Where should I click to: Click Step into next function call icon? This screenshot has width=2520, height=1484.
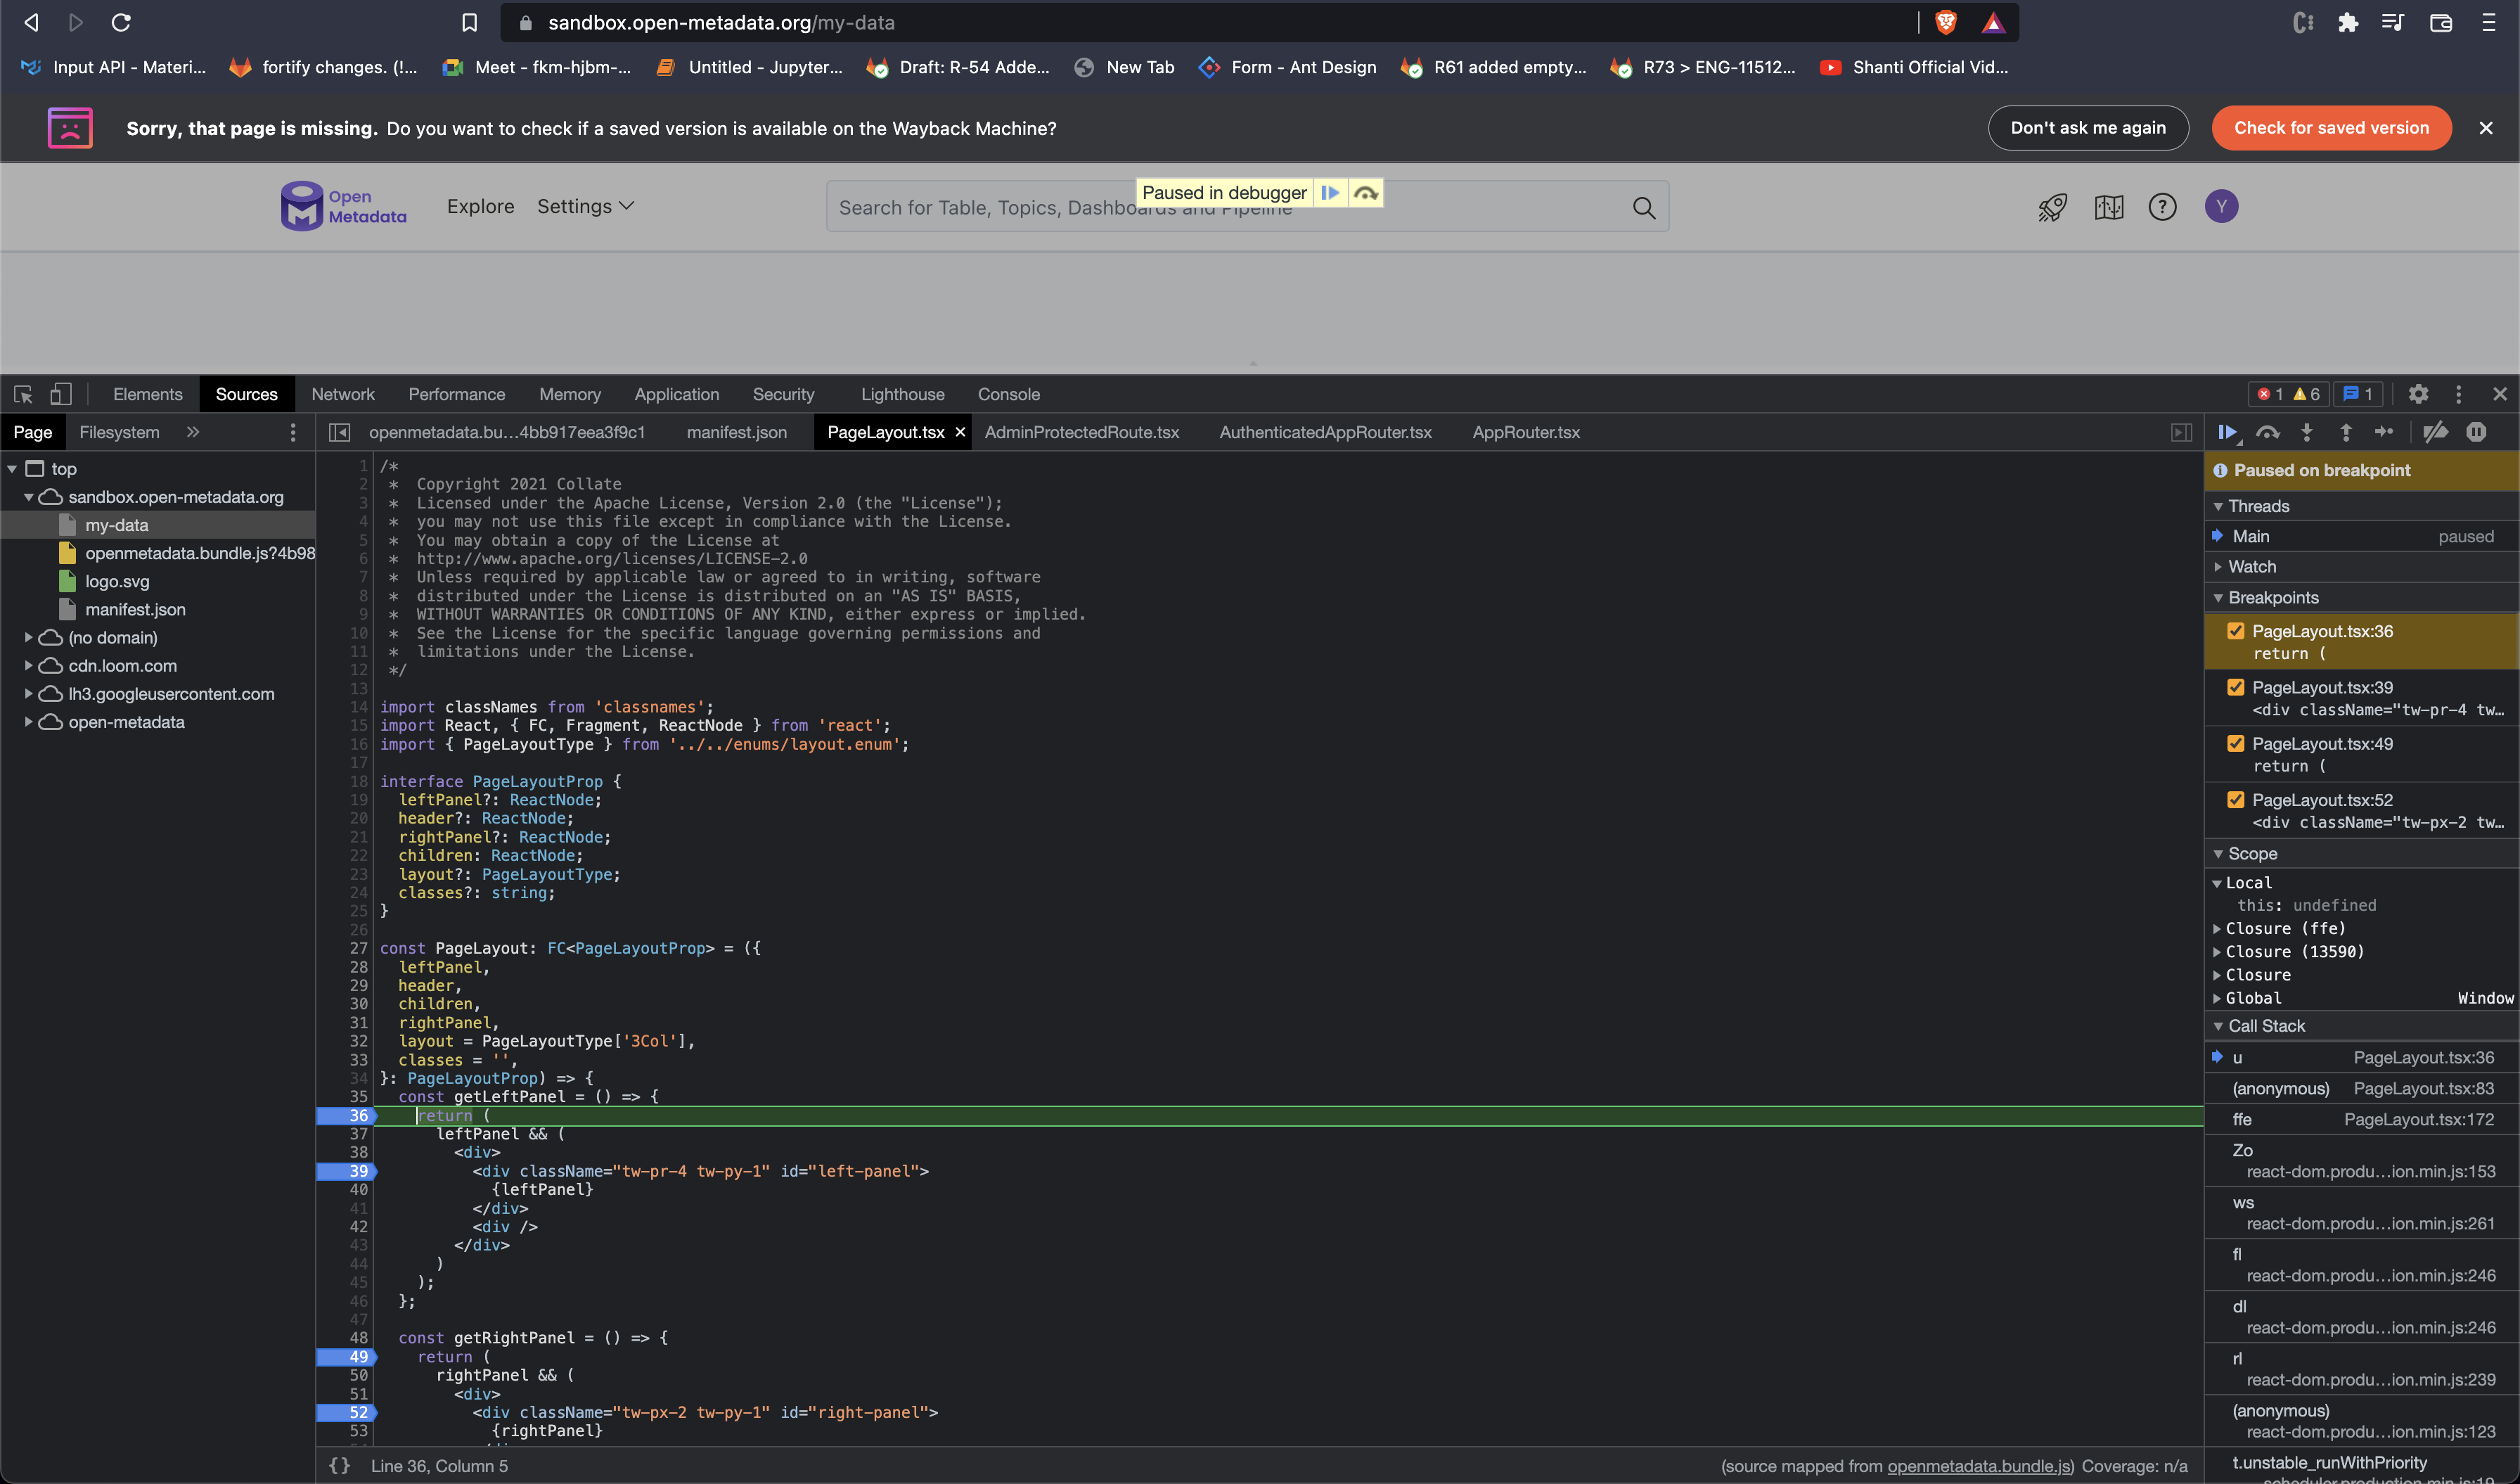2307,432
